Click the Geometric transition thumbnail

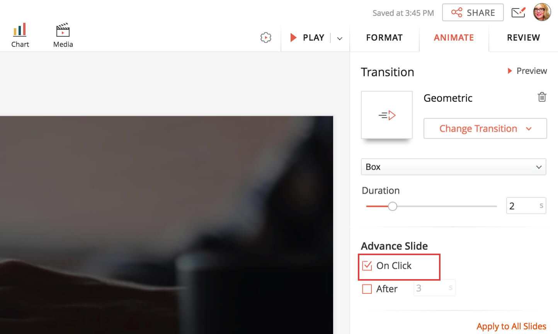387,115
